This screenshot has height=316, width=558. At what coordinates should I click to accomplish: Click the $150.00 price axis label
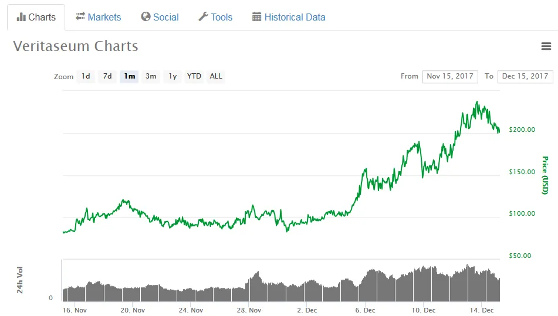tap(522, 172)
